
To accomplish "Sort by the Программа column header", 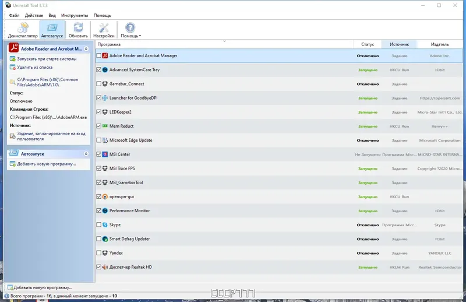I will 224,44.
